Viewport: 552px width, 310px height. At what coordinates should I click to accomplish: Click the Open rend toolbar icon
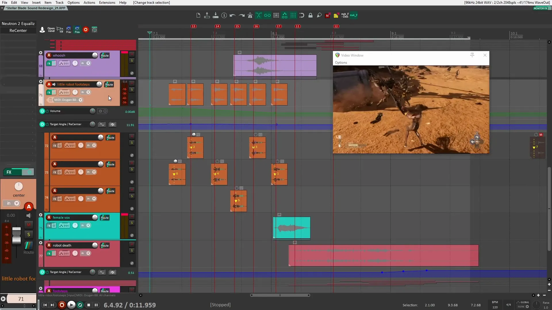(51, 30)
